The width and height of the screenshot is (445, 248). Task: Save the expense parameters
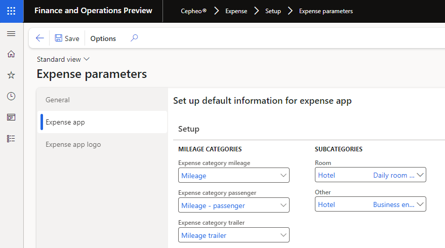pos(67,38)
